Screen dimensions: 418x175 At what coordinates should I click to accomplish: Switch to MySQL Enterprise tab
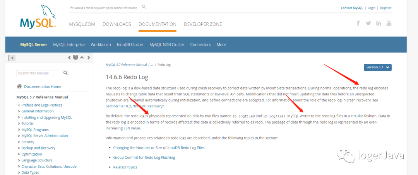click(x=69, y=44)
